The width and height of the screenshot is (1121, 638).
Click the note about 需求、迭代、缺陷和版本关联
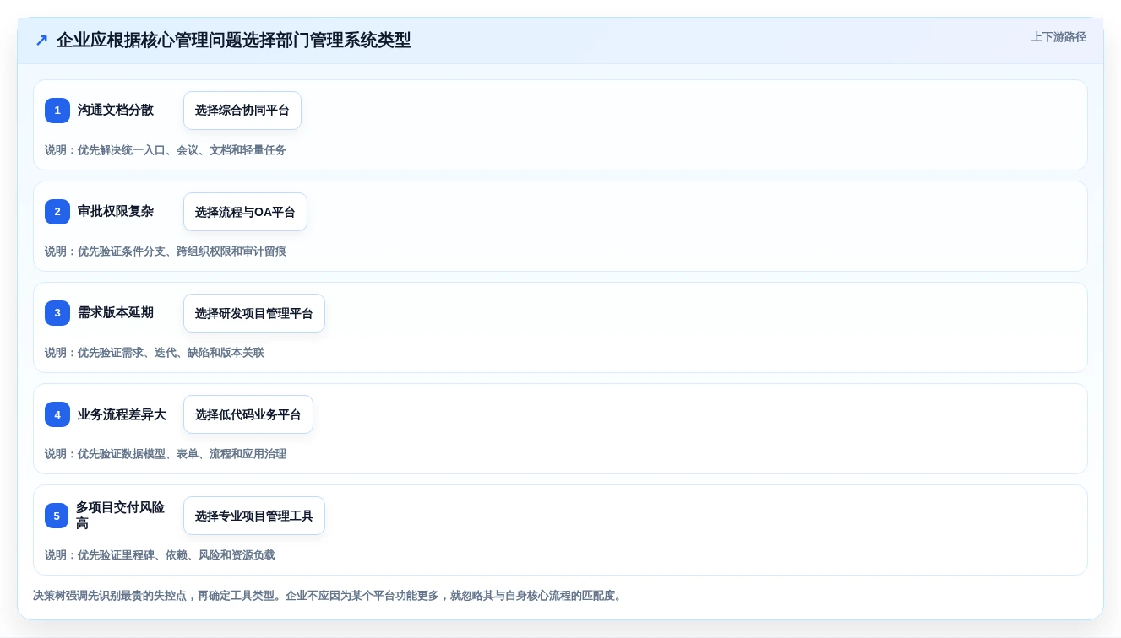[155, 353]
